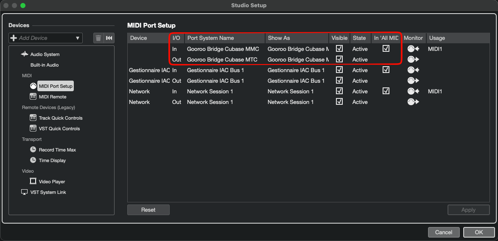Click monitor icon for IAC Bus 1 Out

tap(413, 81)
